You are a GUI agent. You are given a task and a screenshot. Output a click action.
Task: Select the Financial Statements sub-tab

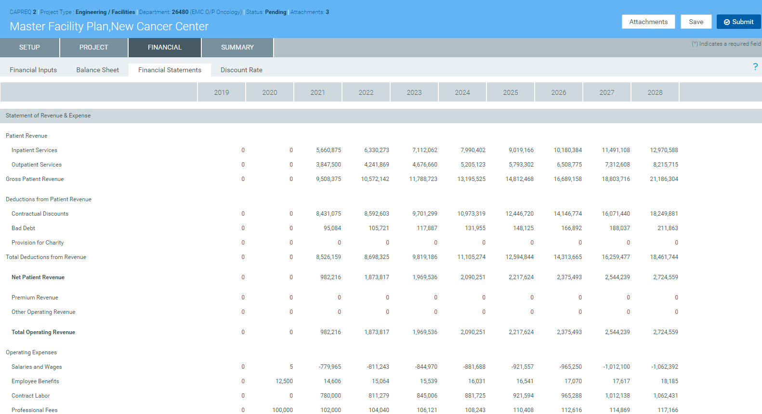coord(170,70)
